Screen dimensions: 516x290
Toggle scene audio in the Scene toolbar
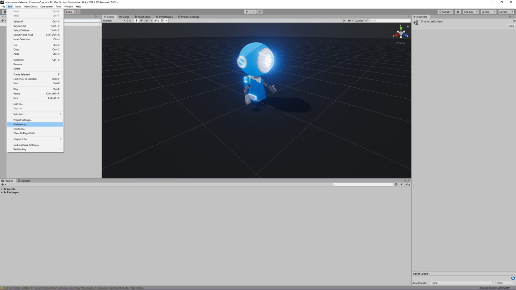coord(141,20)
